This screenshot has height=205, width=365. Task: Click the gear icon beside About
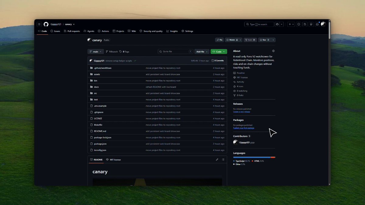[273, 51]
